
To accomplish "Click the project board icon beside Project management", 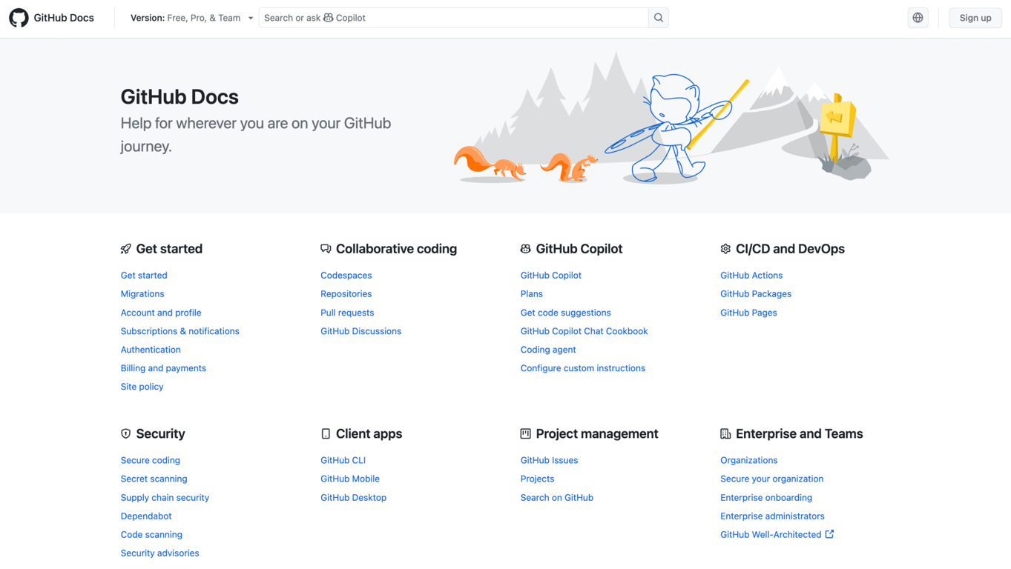I will 525,433.
